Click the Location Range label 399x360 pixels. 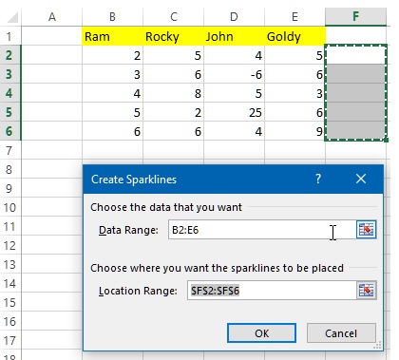click(138, 291)
